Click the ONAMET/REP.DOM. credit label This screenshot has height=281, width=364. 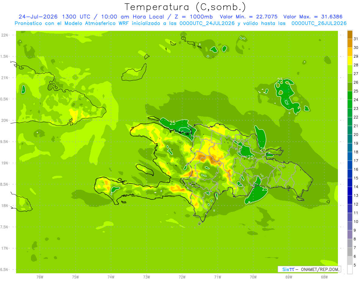point(320,269)
